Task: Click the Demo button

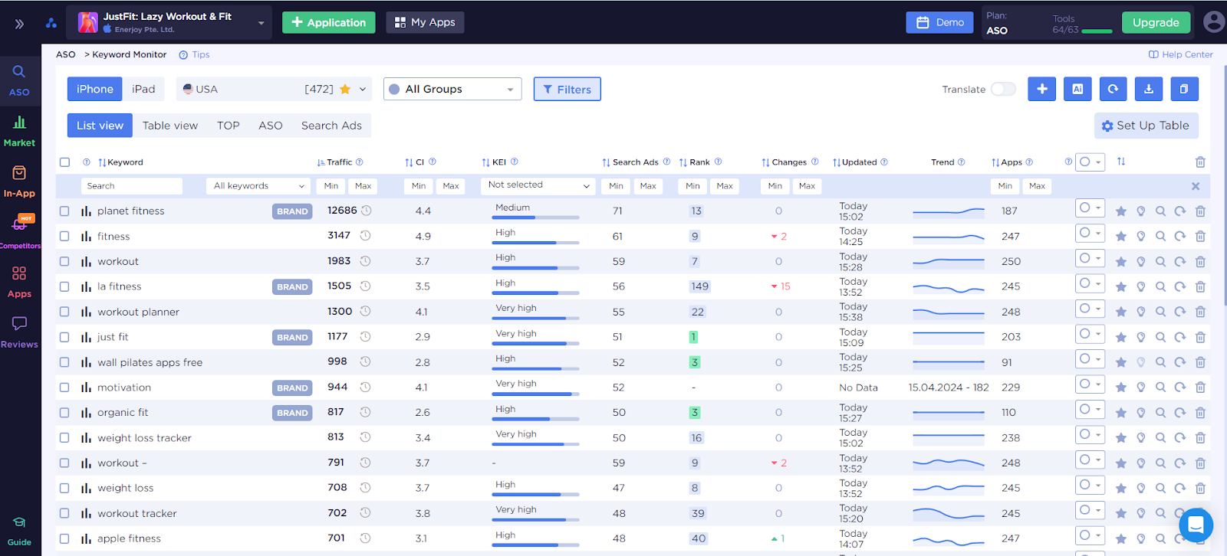Action: pyautogui.click(x=939, y=22)
